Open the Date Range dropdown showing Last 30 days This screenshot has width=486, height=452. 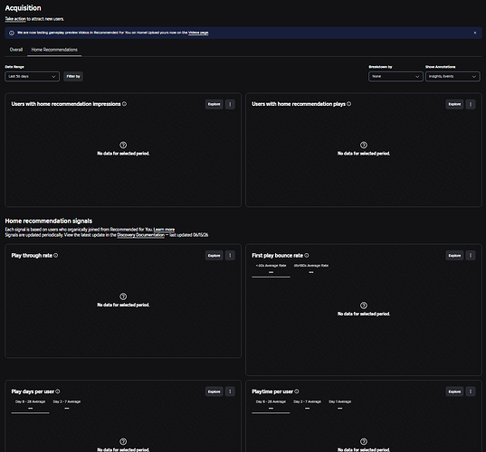(x=33, y=77)
